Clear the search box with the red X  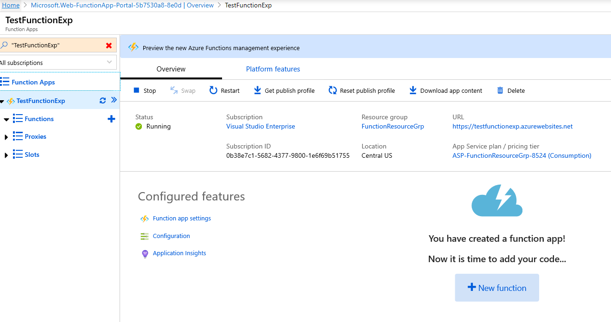(109, 45)
